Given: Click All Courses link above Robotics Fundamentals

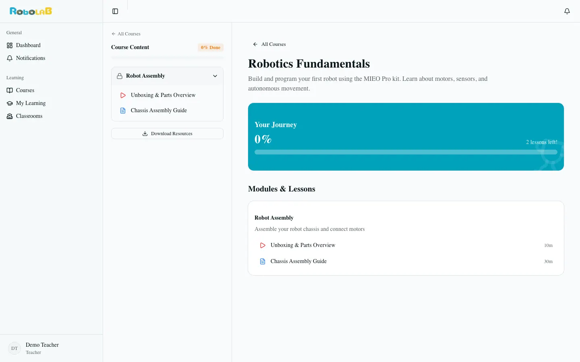Looking at the screenshot, I should click(269, 44).
